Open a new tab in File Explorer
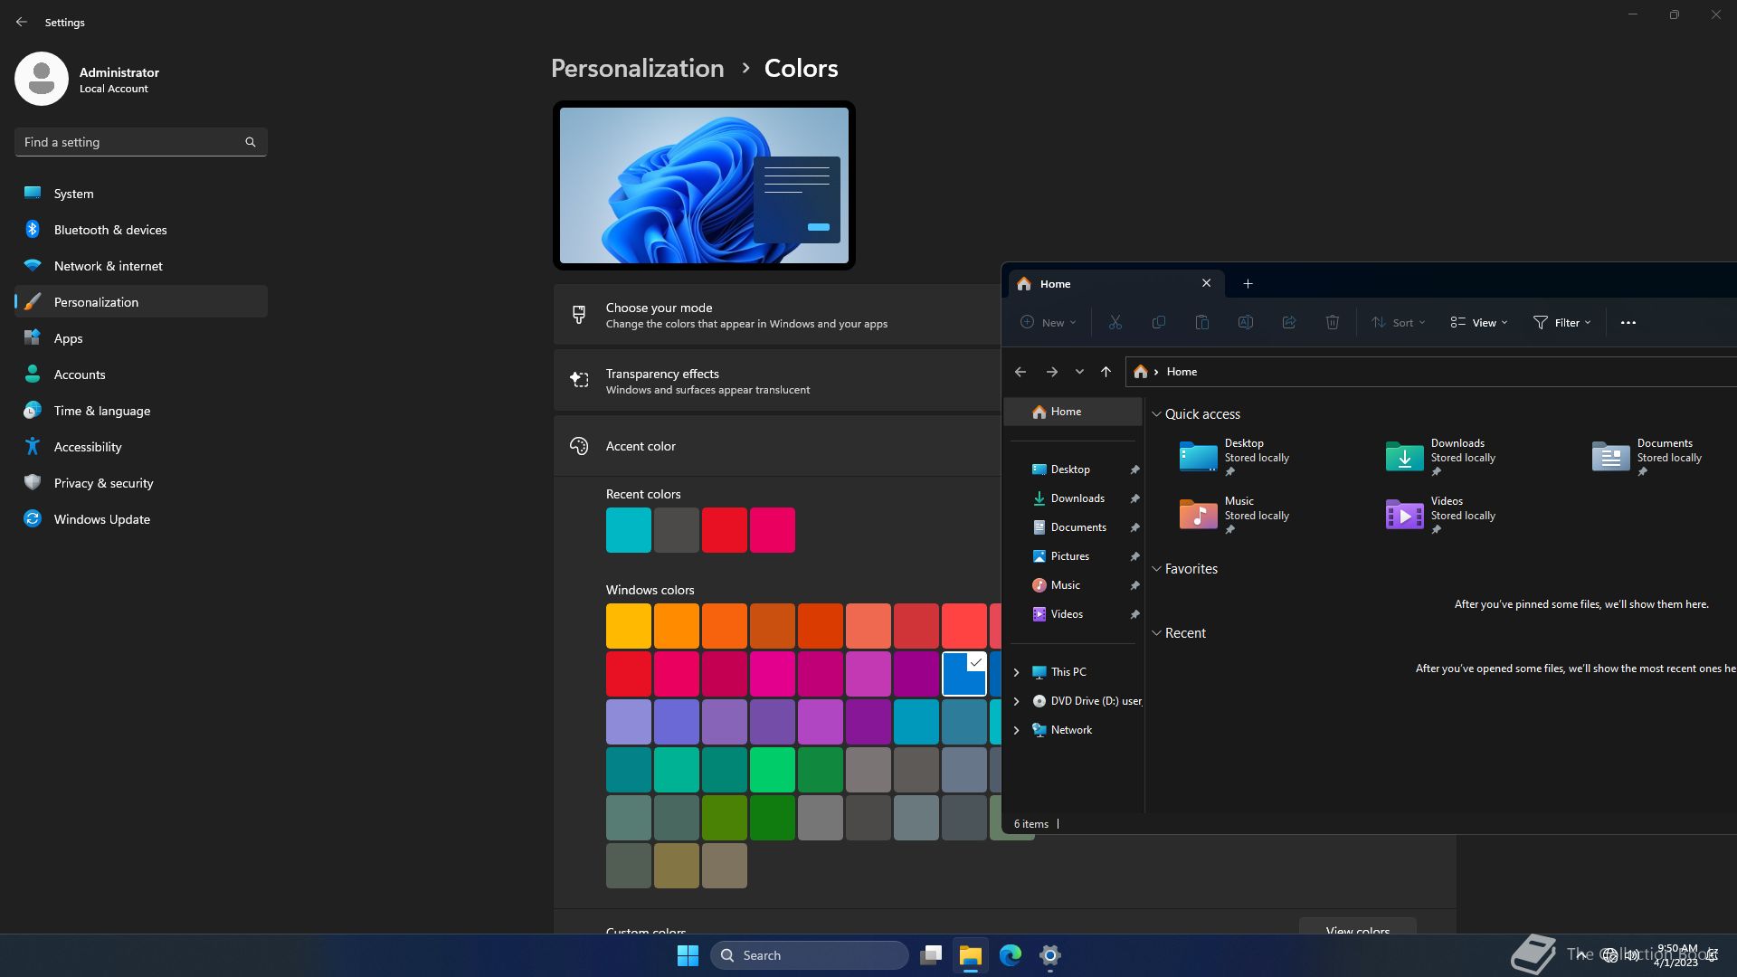1737x977 pixels. point(1248,283)
